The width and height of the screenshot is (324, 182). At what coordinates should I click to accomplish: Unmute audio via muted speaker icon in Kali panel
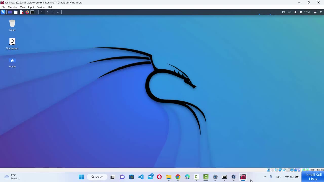tap(290, 12)
